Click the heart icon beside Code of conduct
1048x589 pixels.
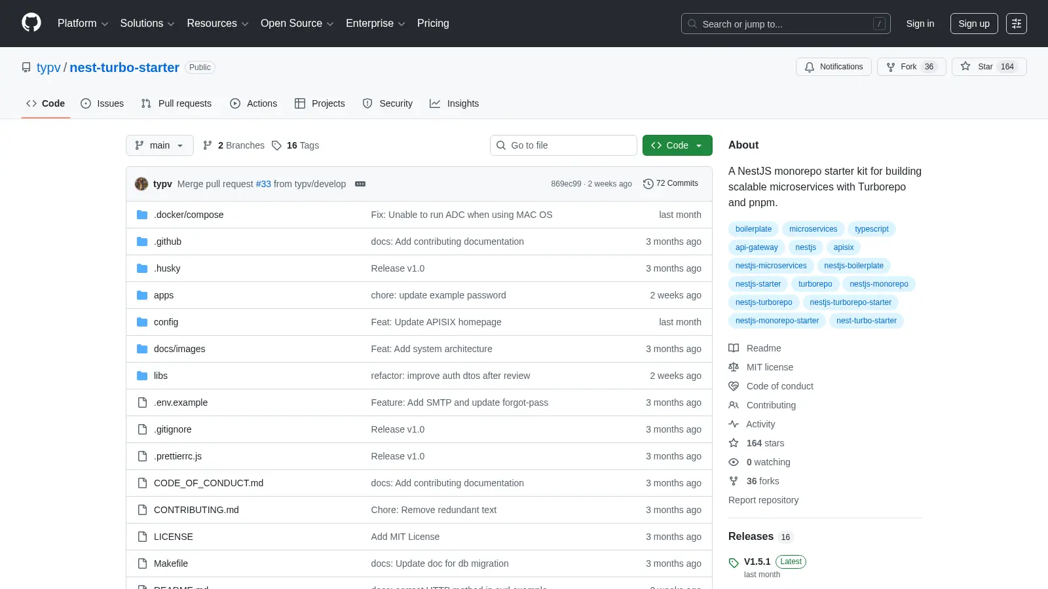tap(734, 386)
